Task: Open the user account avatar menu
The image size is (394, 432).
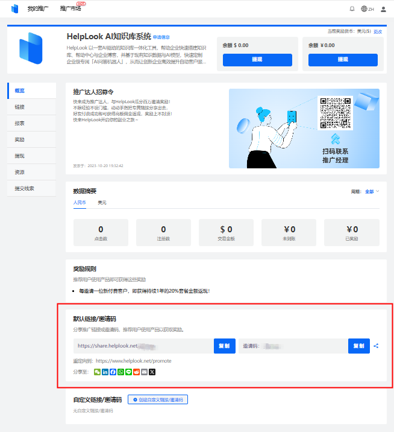Action: point(383,10)
